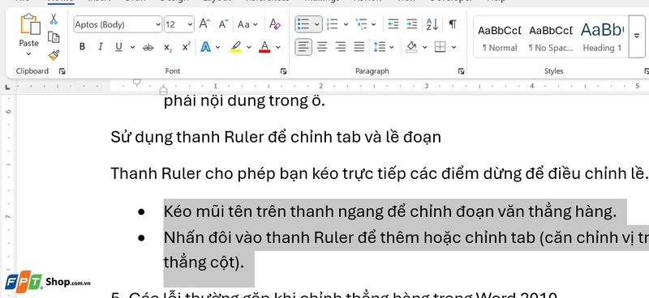Toggle Subscript formatting
The image size is (649, 298).
[168, 48]
